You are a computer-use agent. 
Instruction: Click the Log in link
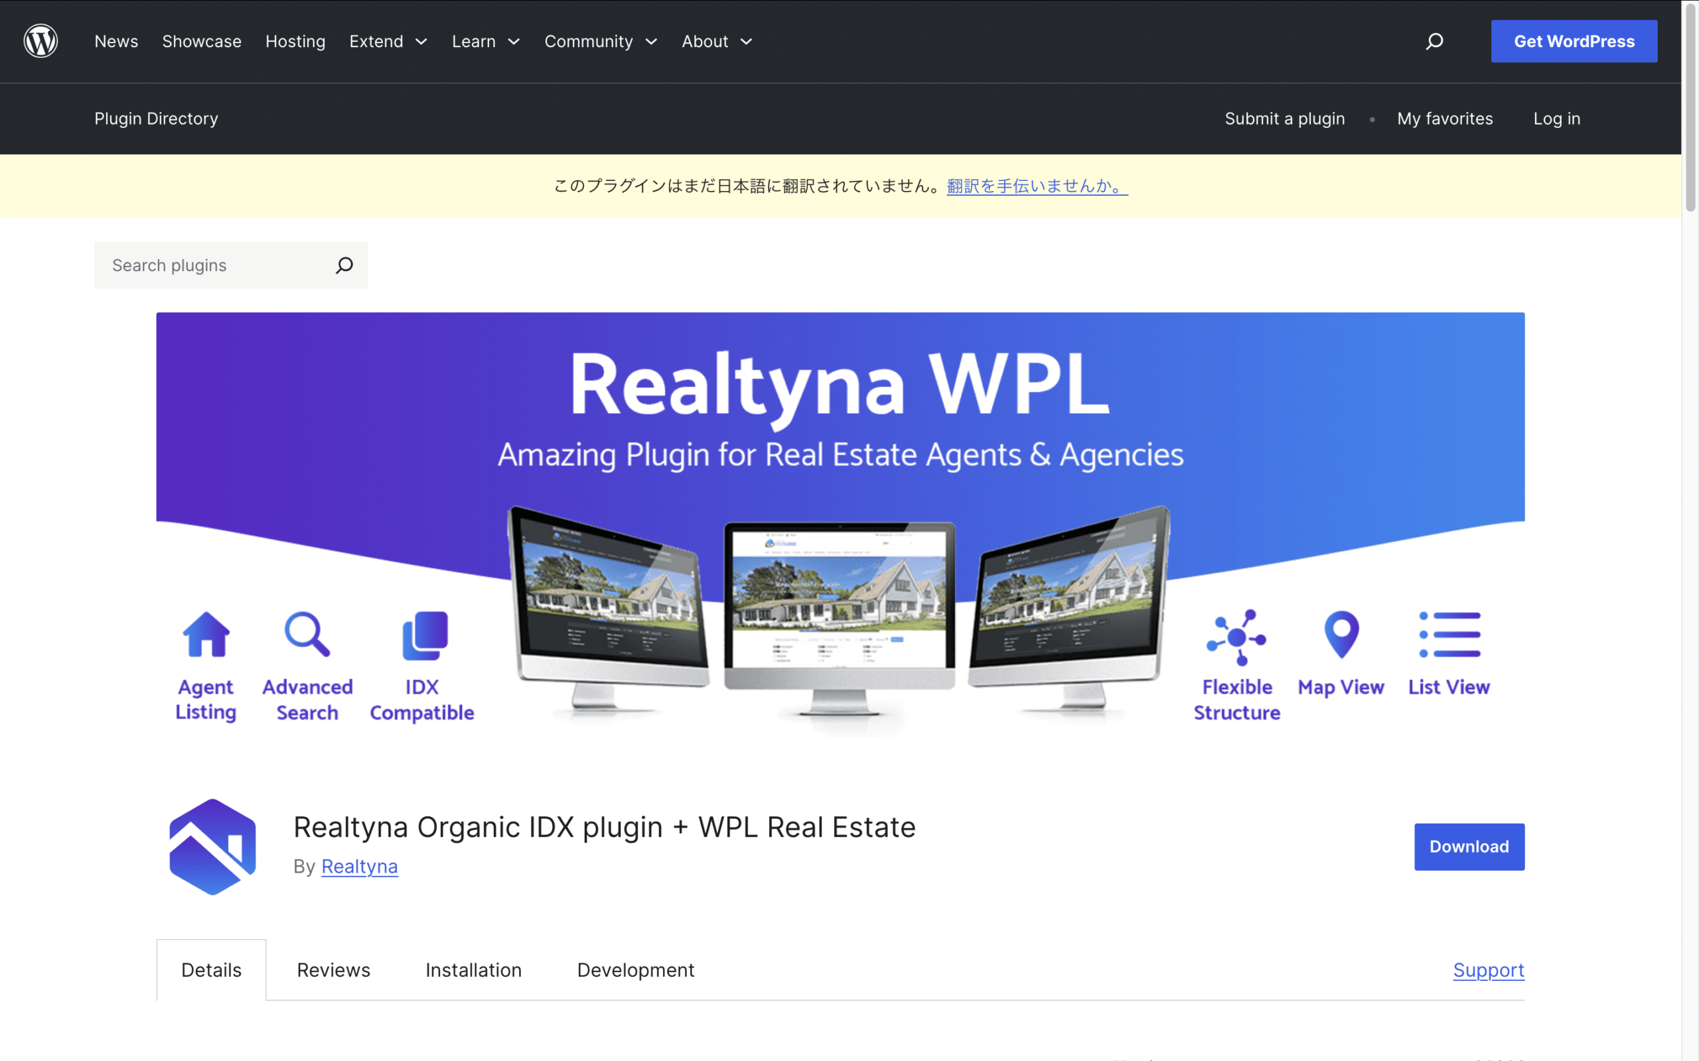tap(1556, 119)
